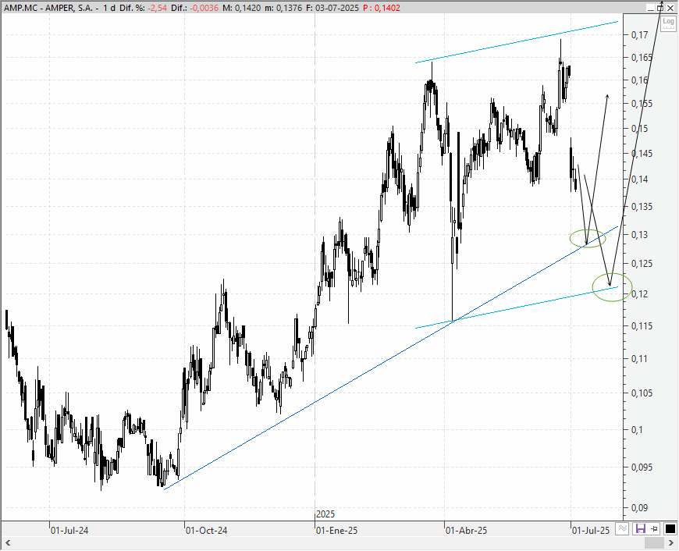Click the '0,1' price axis label

[x=637, y=430]
